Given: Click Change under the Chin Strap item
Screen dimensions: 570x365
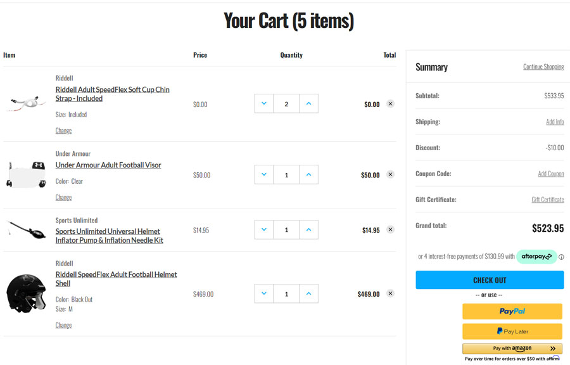Looking at the screenshot, I should coord(63,131).
